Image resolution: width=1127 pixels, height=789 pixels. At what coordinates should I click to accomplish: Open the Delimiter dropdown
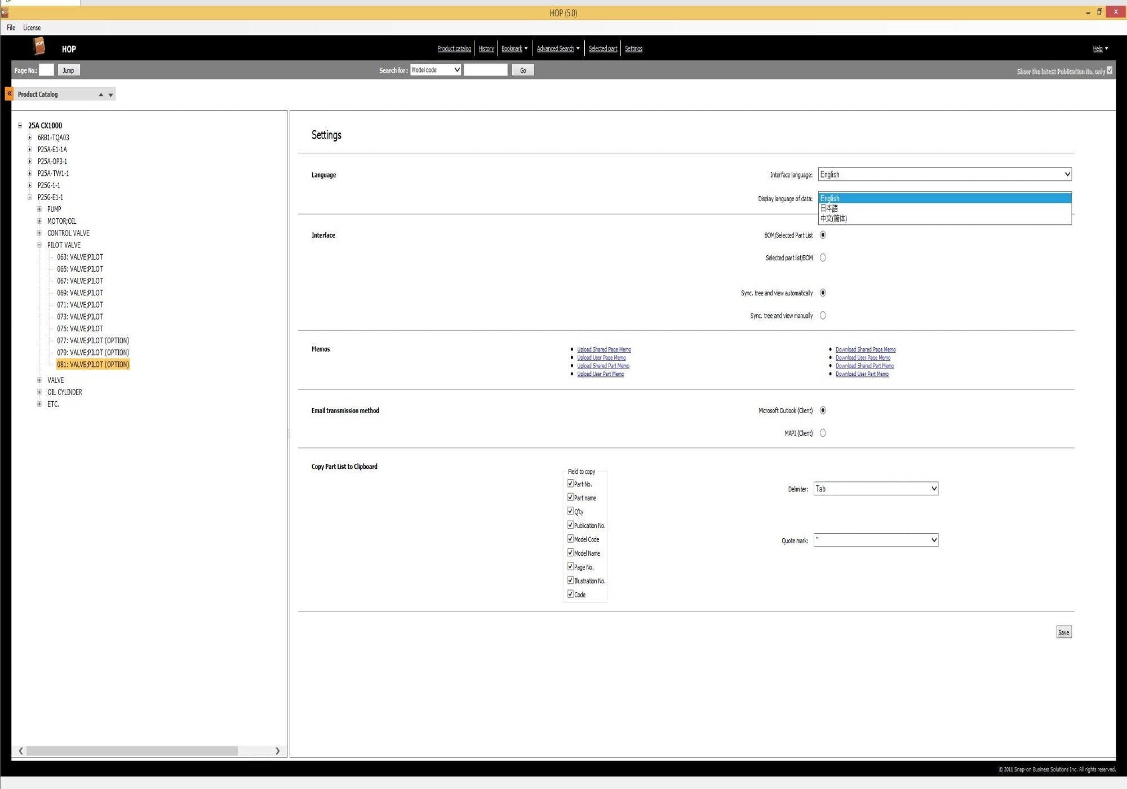(x=876, y=489)
